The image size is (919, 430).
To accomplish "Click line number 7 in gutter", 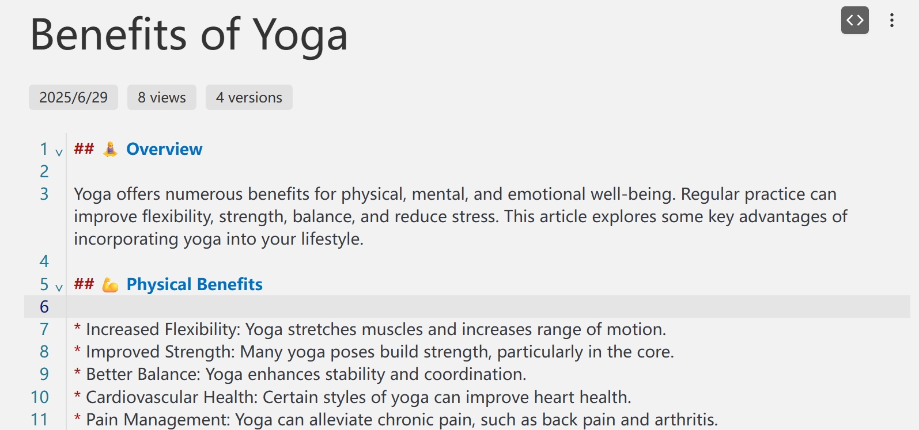I will pos(44,329).
